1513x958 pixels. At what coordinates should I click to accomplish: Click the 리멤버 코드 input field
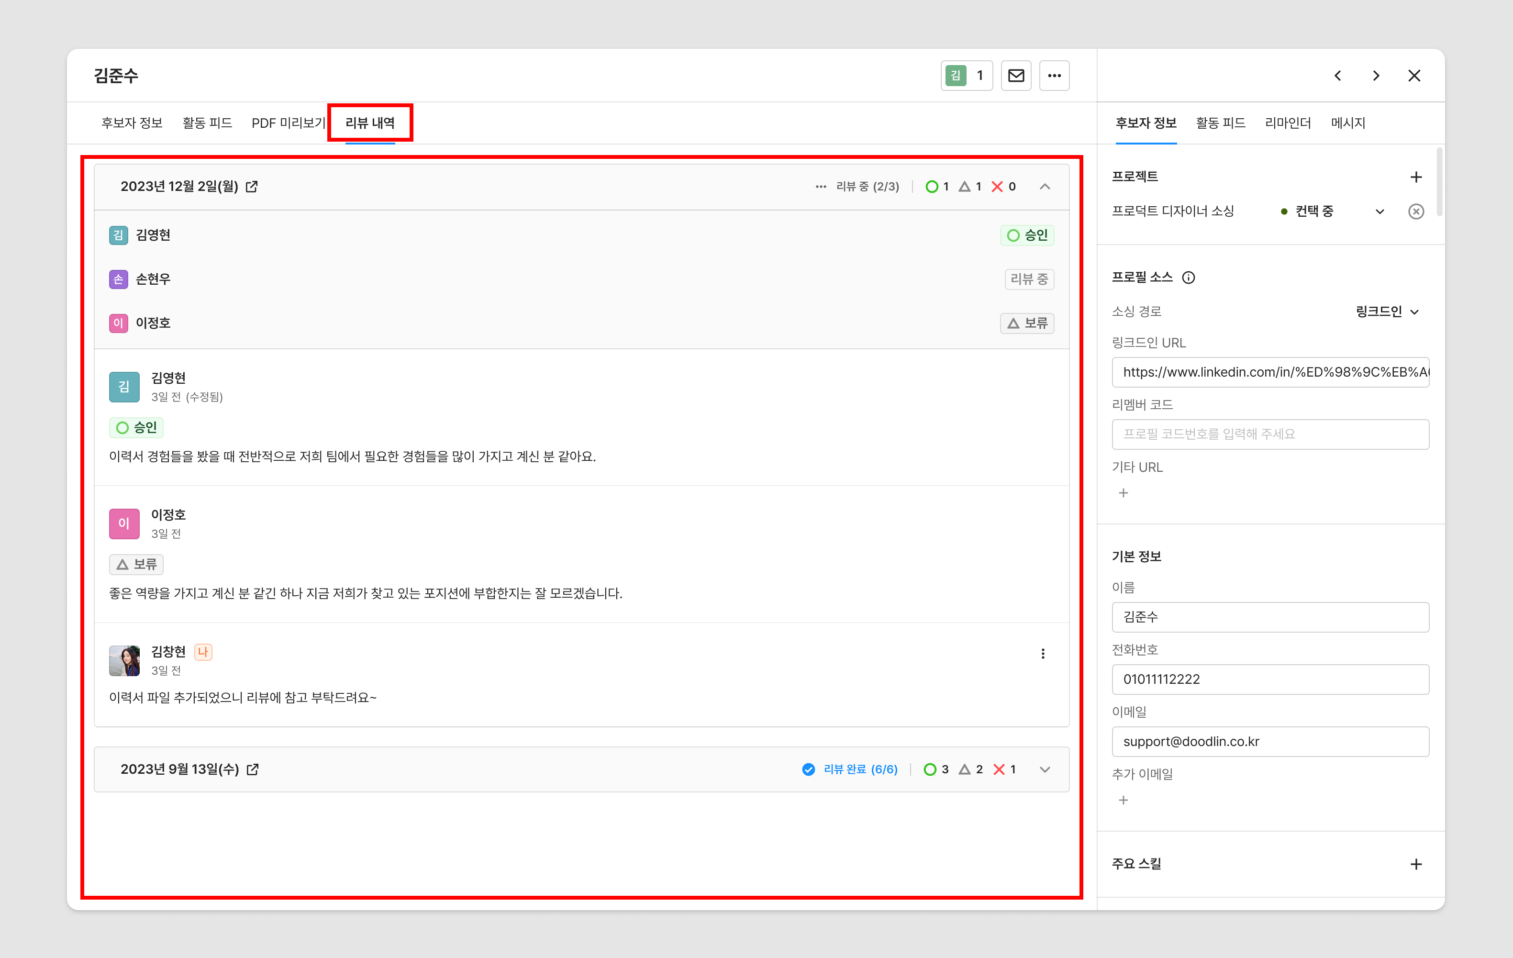click(x=1270, y=434)
